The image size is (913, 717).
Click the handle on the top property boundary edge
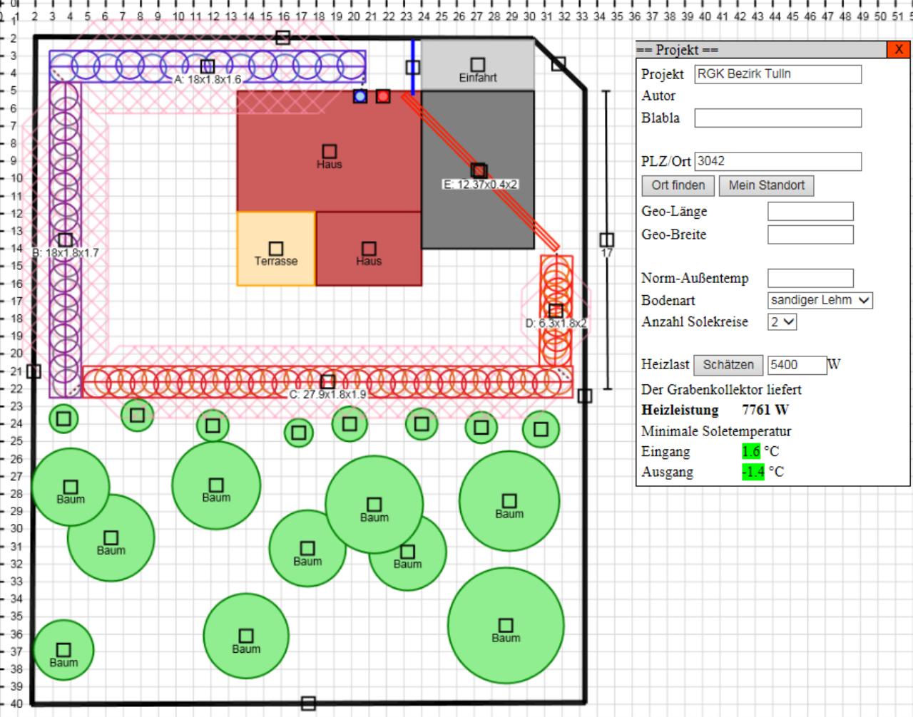pos(283,38)
